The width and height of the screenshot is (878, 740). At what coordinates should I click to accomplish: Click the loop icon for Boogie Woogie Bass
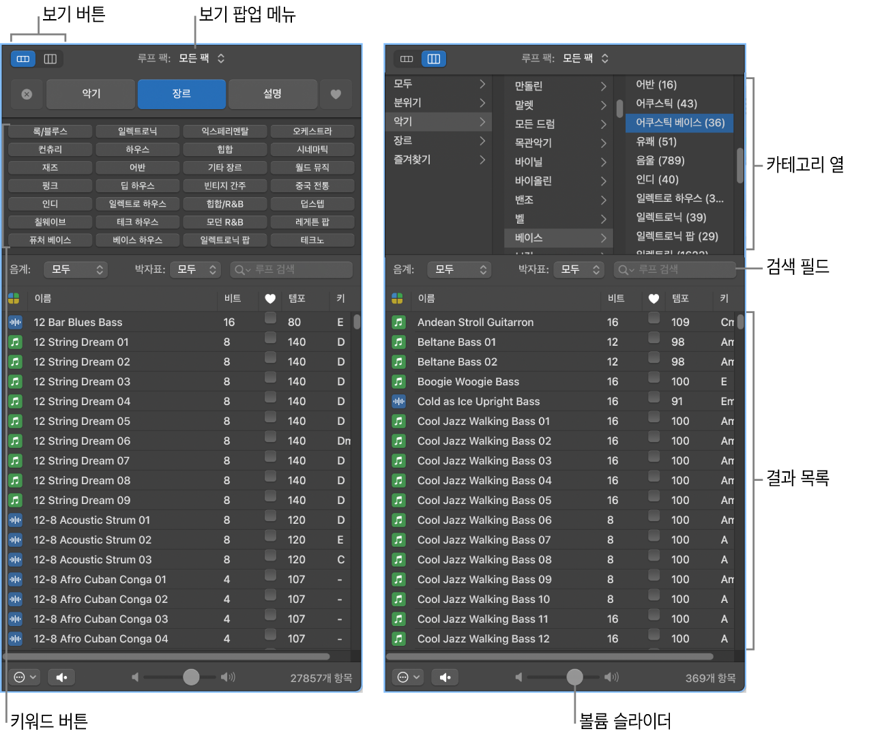398,381
